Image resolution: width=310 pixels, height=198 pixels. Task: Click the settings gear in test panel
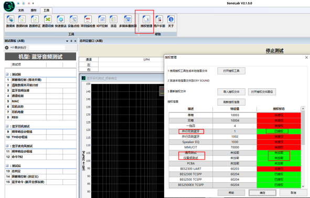[7, 47]
